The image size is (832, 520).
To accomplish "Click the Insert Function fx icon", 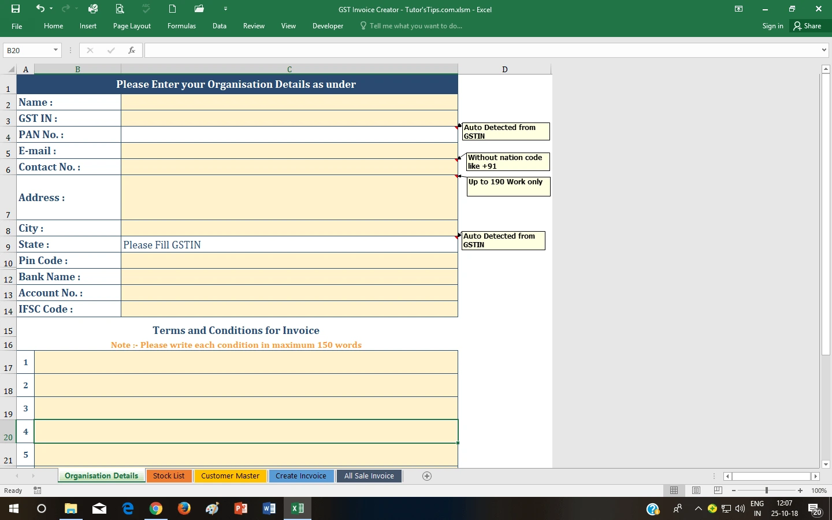I will pyautogui.click(x=132, y=50).
